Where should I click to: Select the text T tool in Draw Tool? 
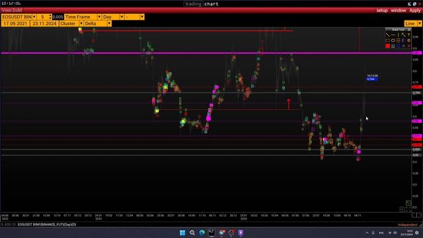pos(408,35)
